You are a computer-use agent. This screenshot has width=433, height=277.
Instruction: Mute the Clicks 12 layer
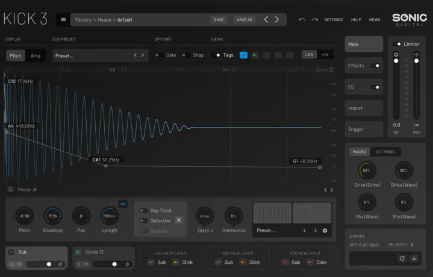(x=86, y=264)
